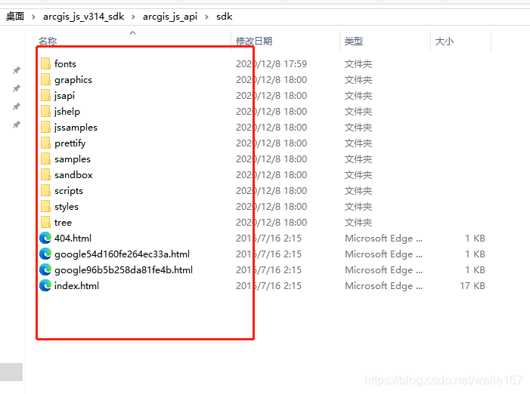Select the jssamples folder name

(76, 128)
